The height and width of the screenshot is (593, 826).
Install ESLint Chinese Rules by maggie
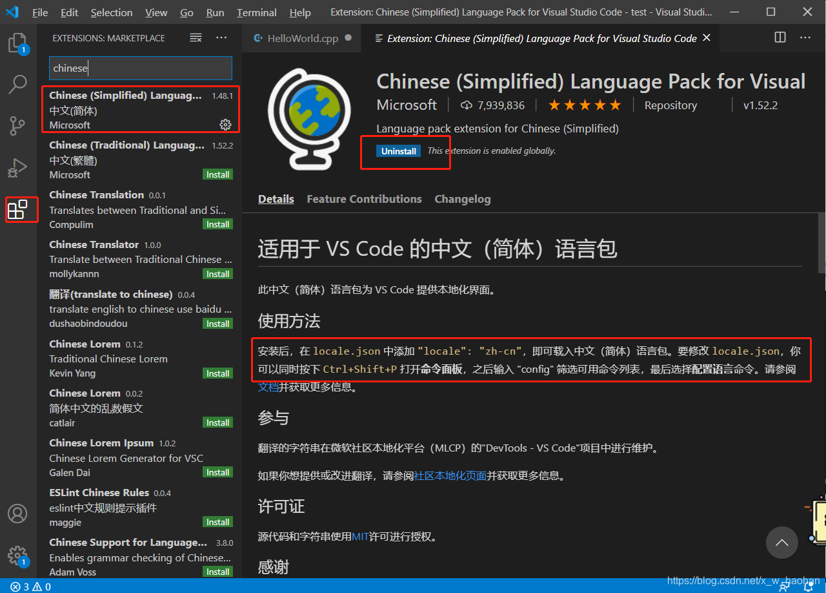[218, 522]
